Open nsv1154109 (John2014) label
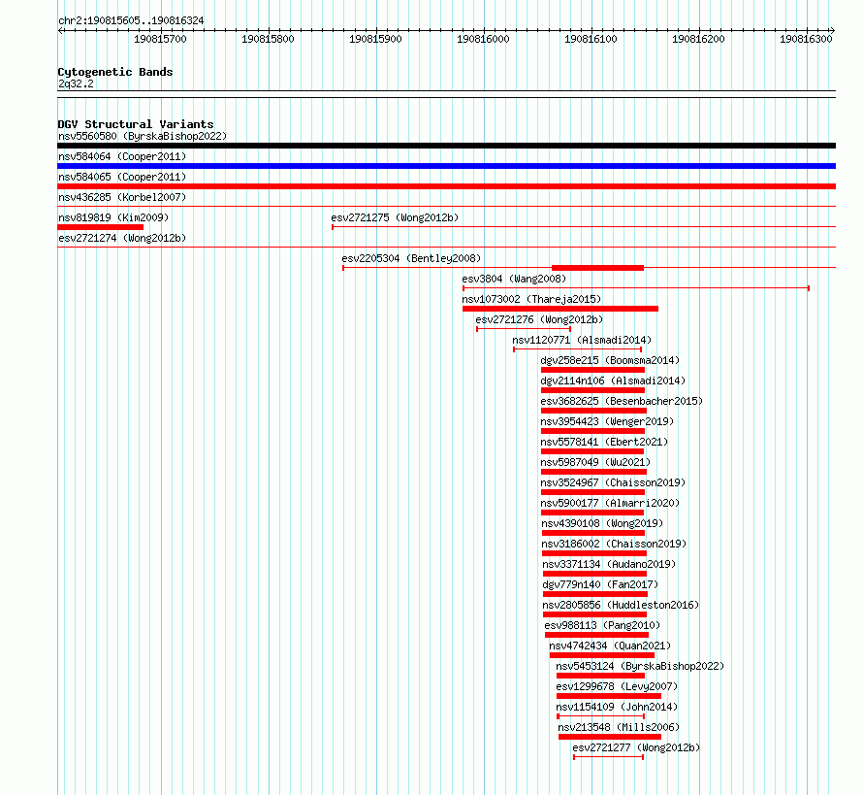This screenshot has height=795, width=863. coord(617,707)
